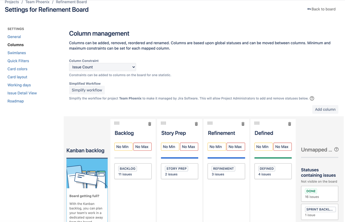Click the Story Prep column trash icon
Screen dimensions: 345x222
(x=196, y=124)
